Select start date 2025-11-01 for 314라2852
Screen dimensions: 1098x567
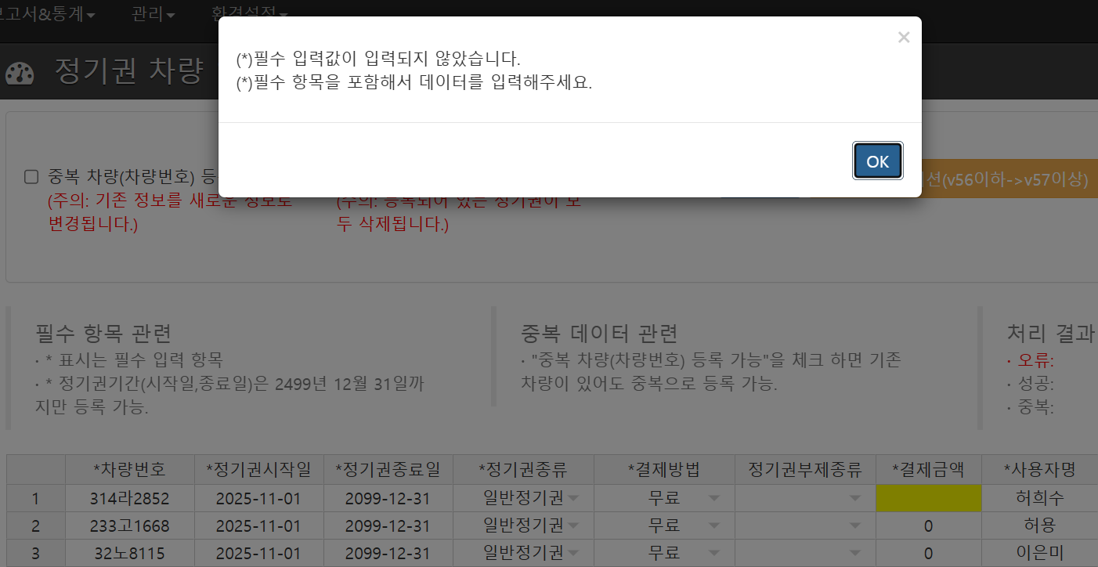coord(258,498)
